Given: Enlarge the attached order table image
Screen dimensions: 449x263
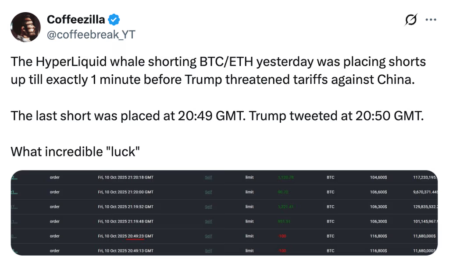Looking at the screenshot, I should (224, 213).
